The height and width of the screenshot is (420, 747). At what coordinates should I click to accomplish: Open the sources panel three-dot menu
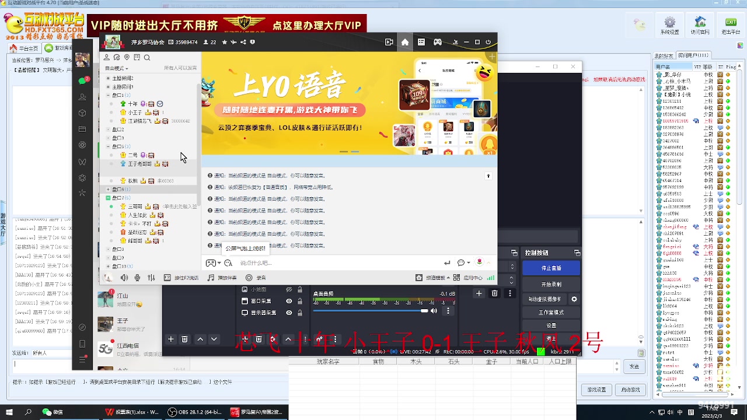pyautogui.click(x=305, y=339)
